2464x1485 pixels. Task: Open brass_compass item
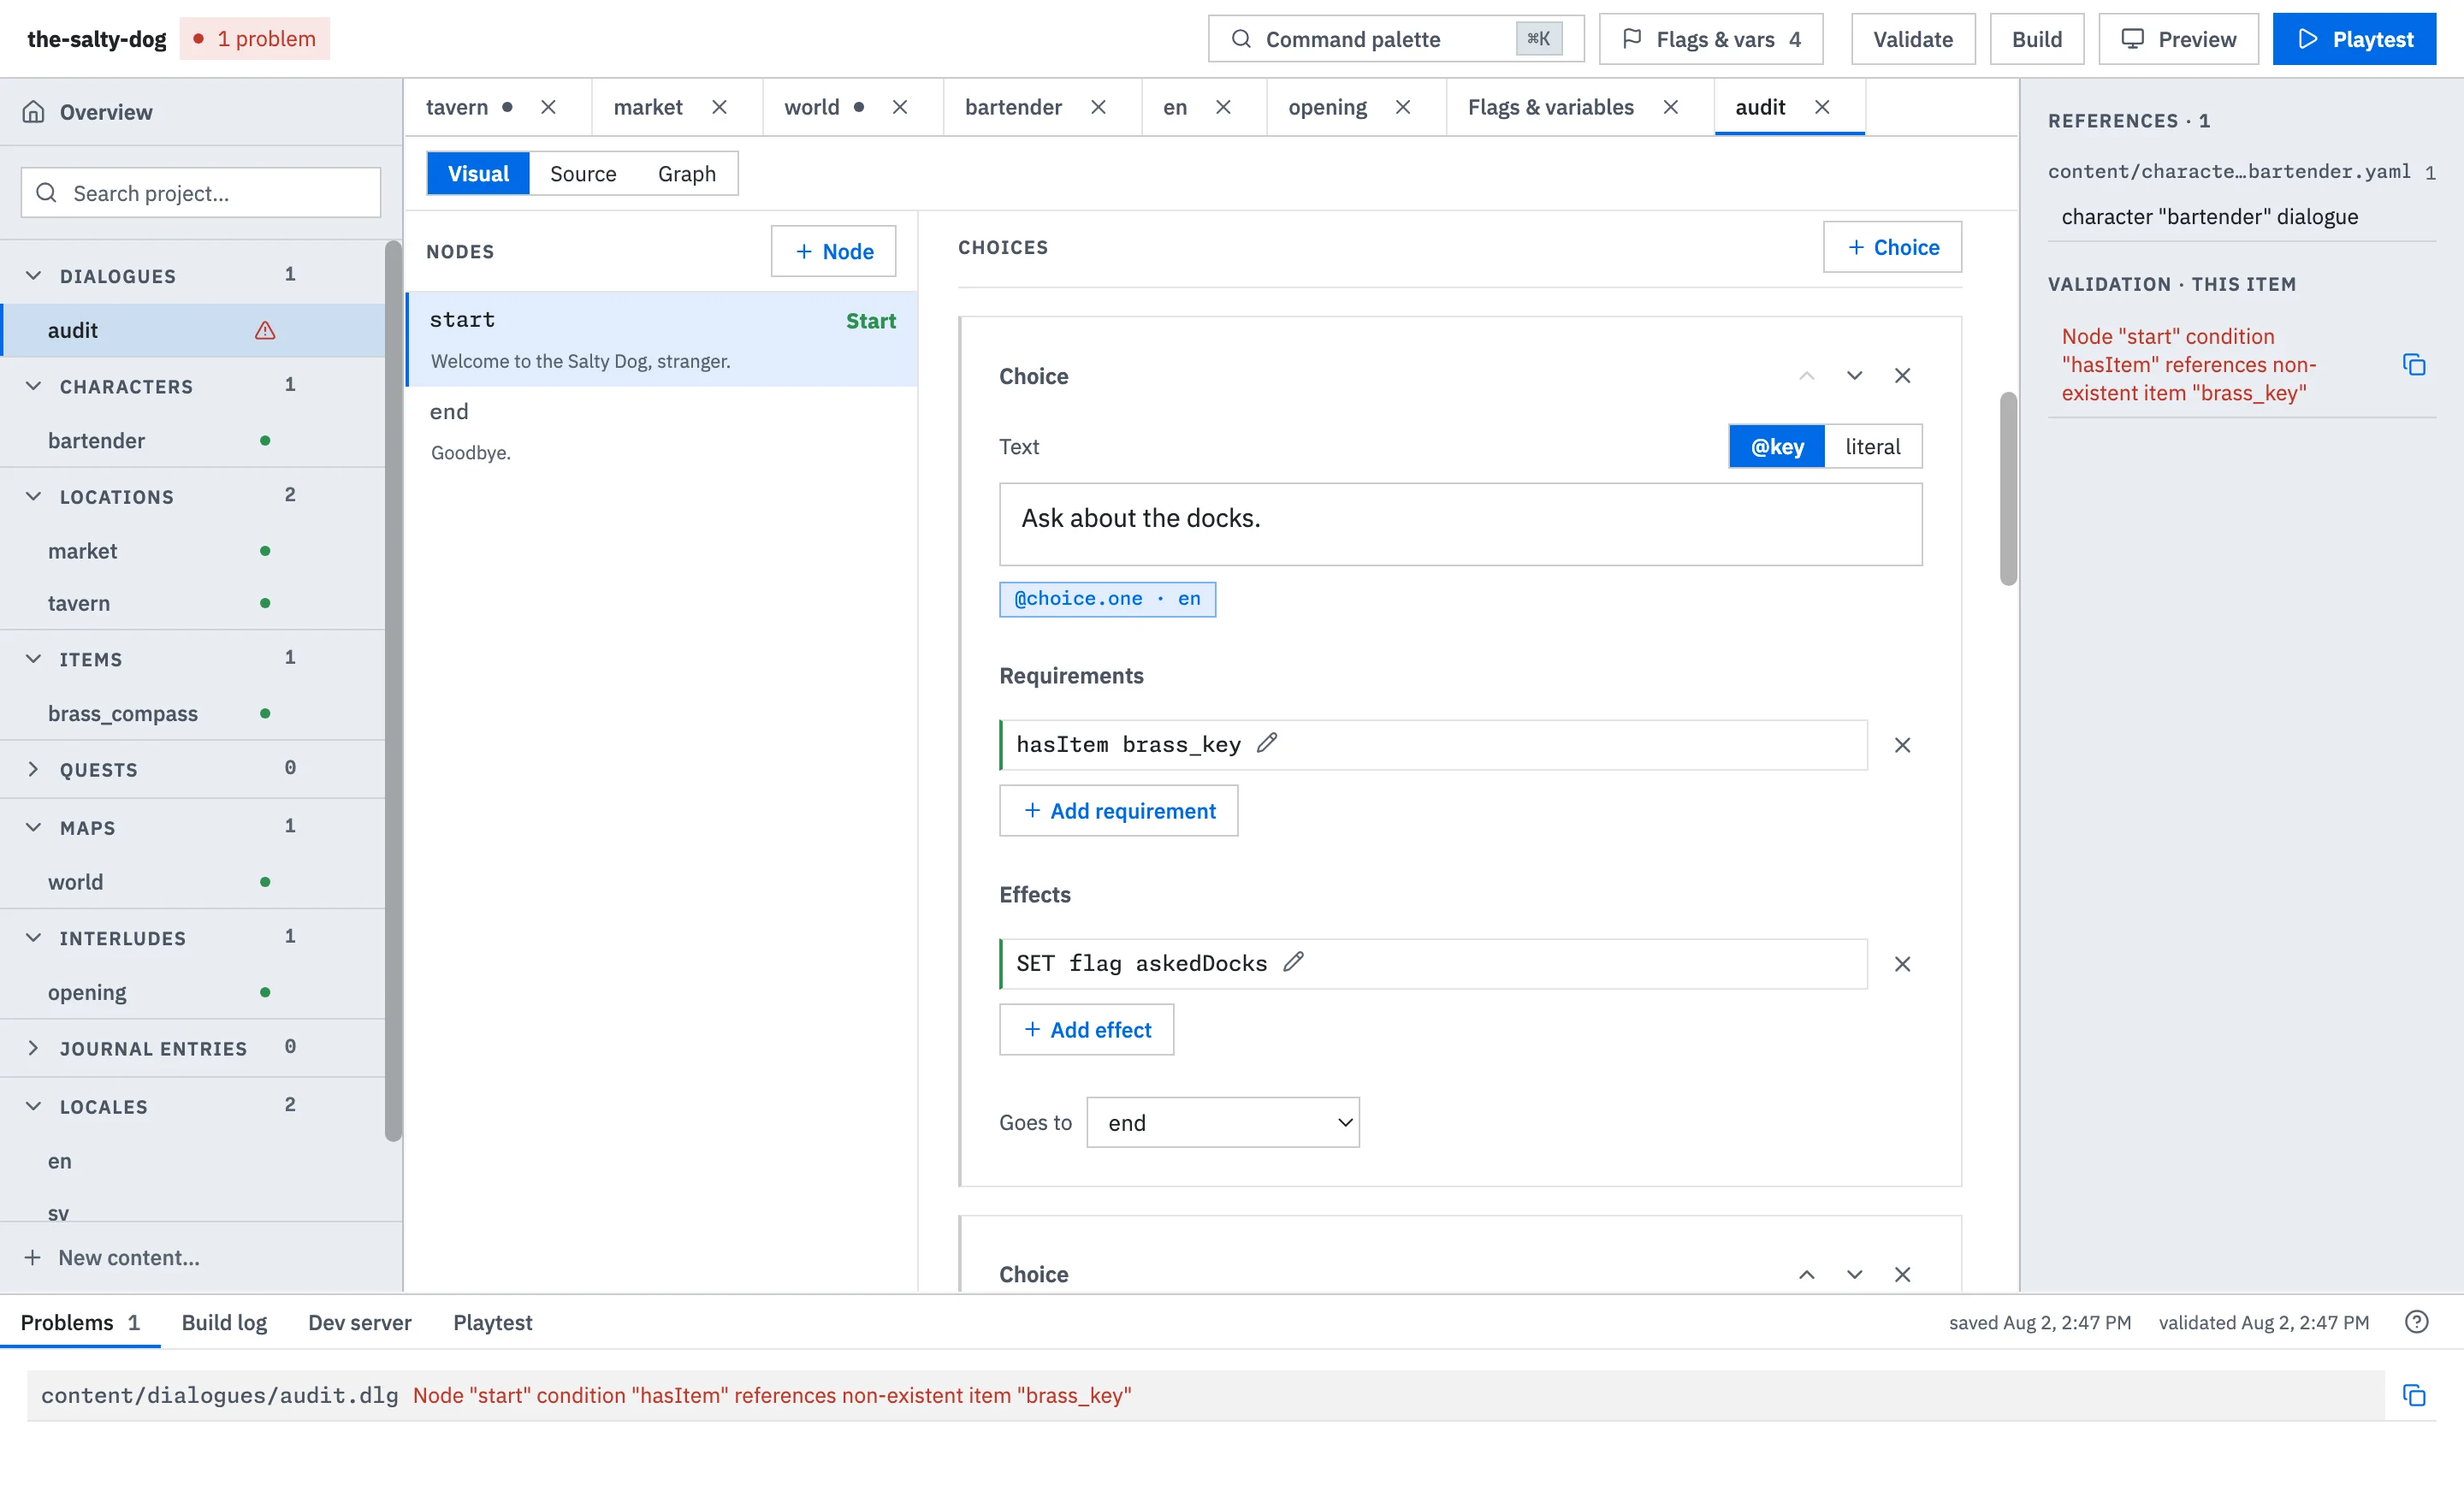123,713
